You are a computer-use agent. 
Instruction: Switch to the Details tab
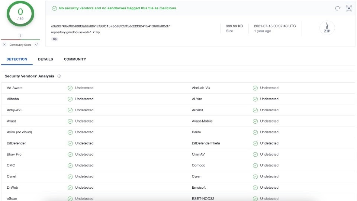[45, 59]
